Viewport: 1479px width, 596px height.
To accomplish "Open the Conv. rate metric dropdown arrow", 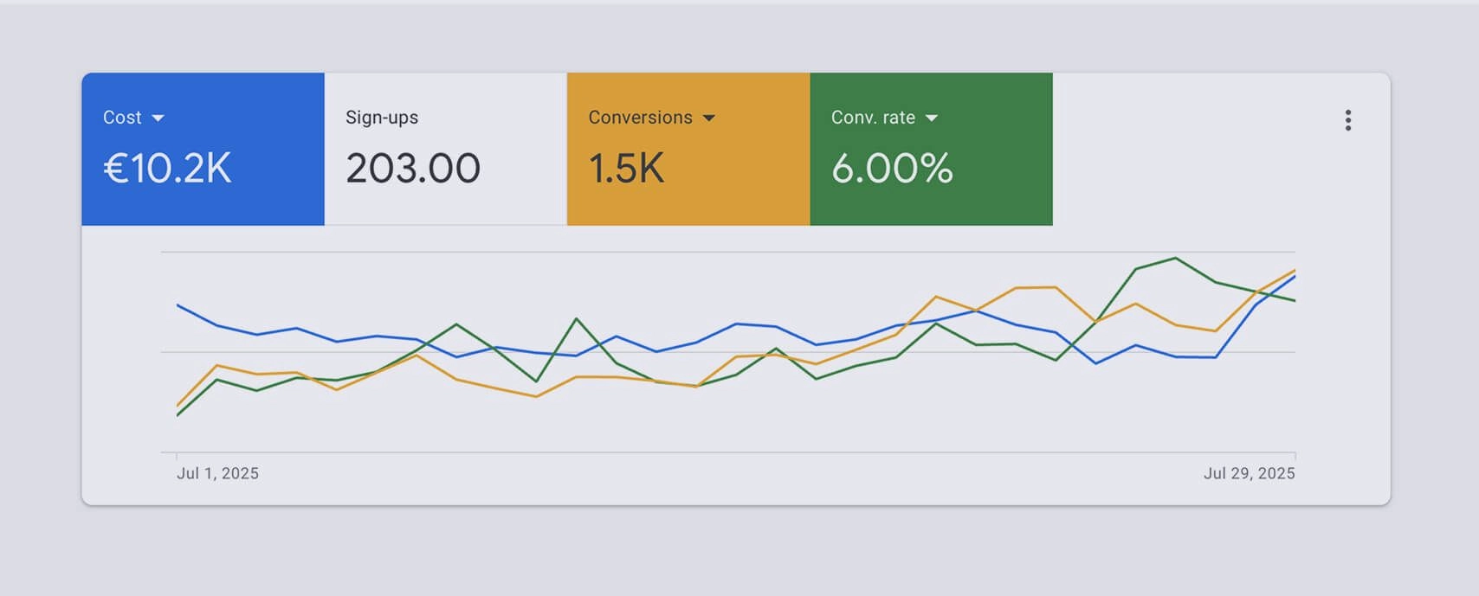I will click(x=932, y=119).
